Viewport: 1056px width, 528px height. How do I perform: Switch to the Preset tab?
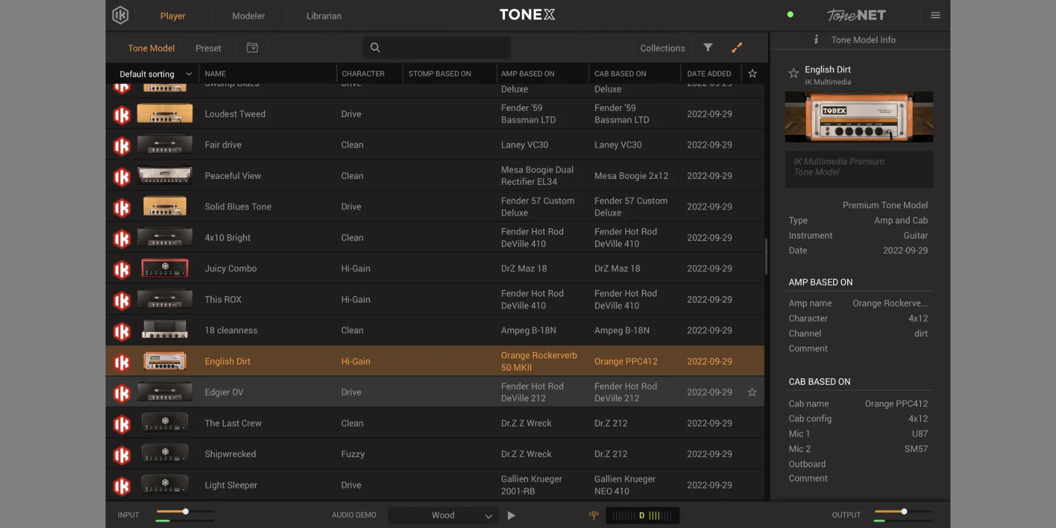pyautogui.click(x=208, y=48)
